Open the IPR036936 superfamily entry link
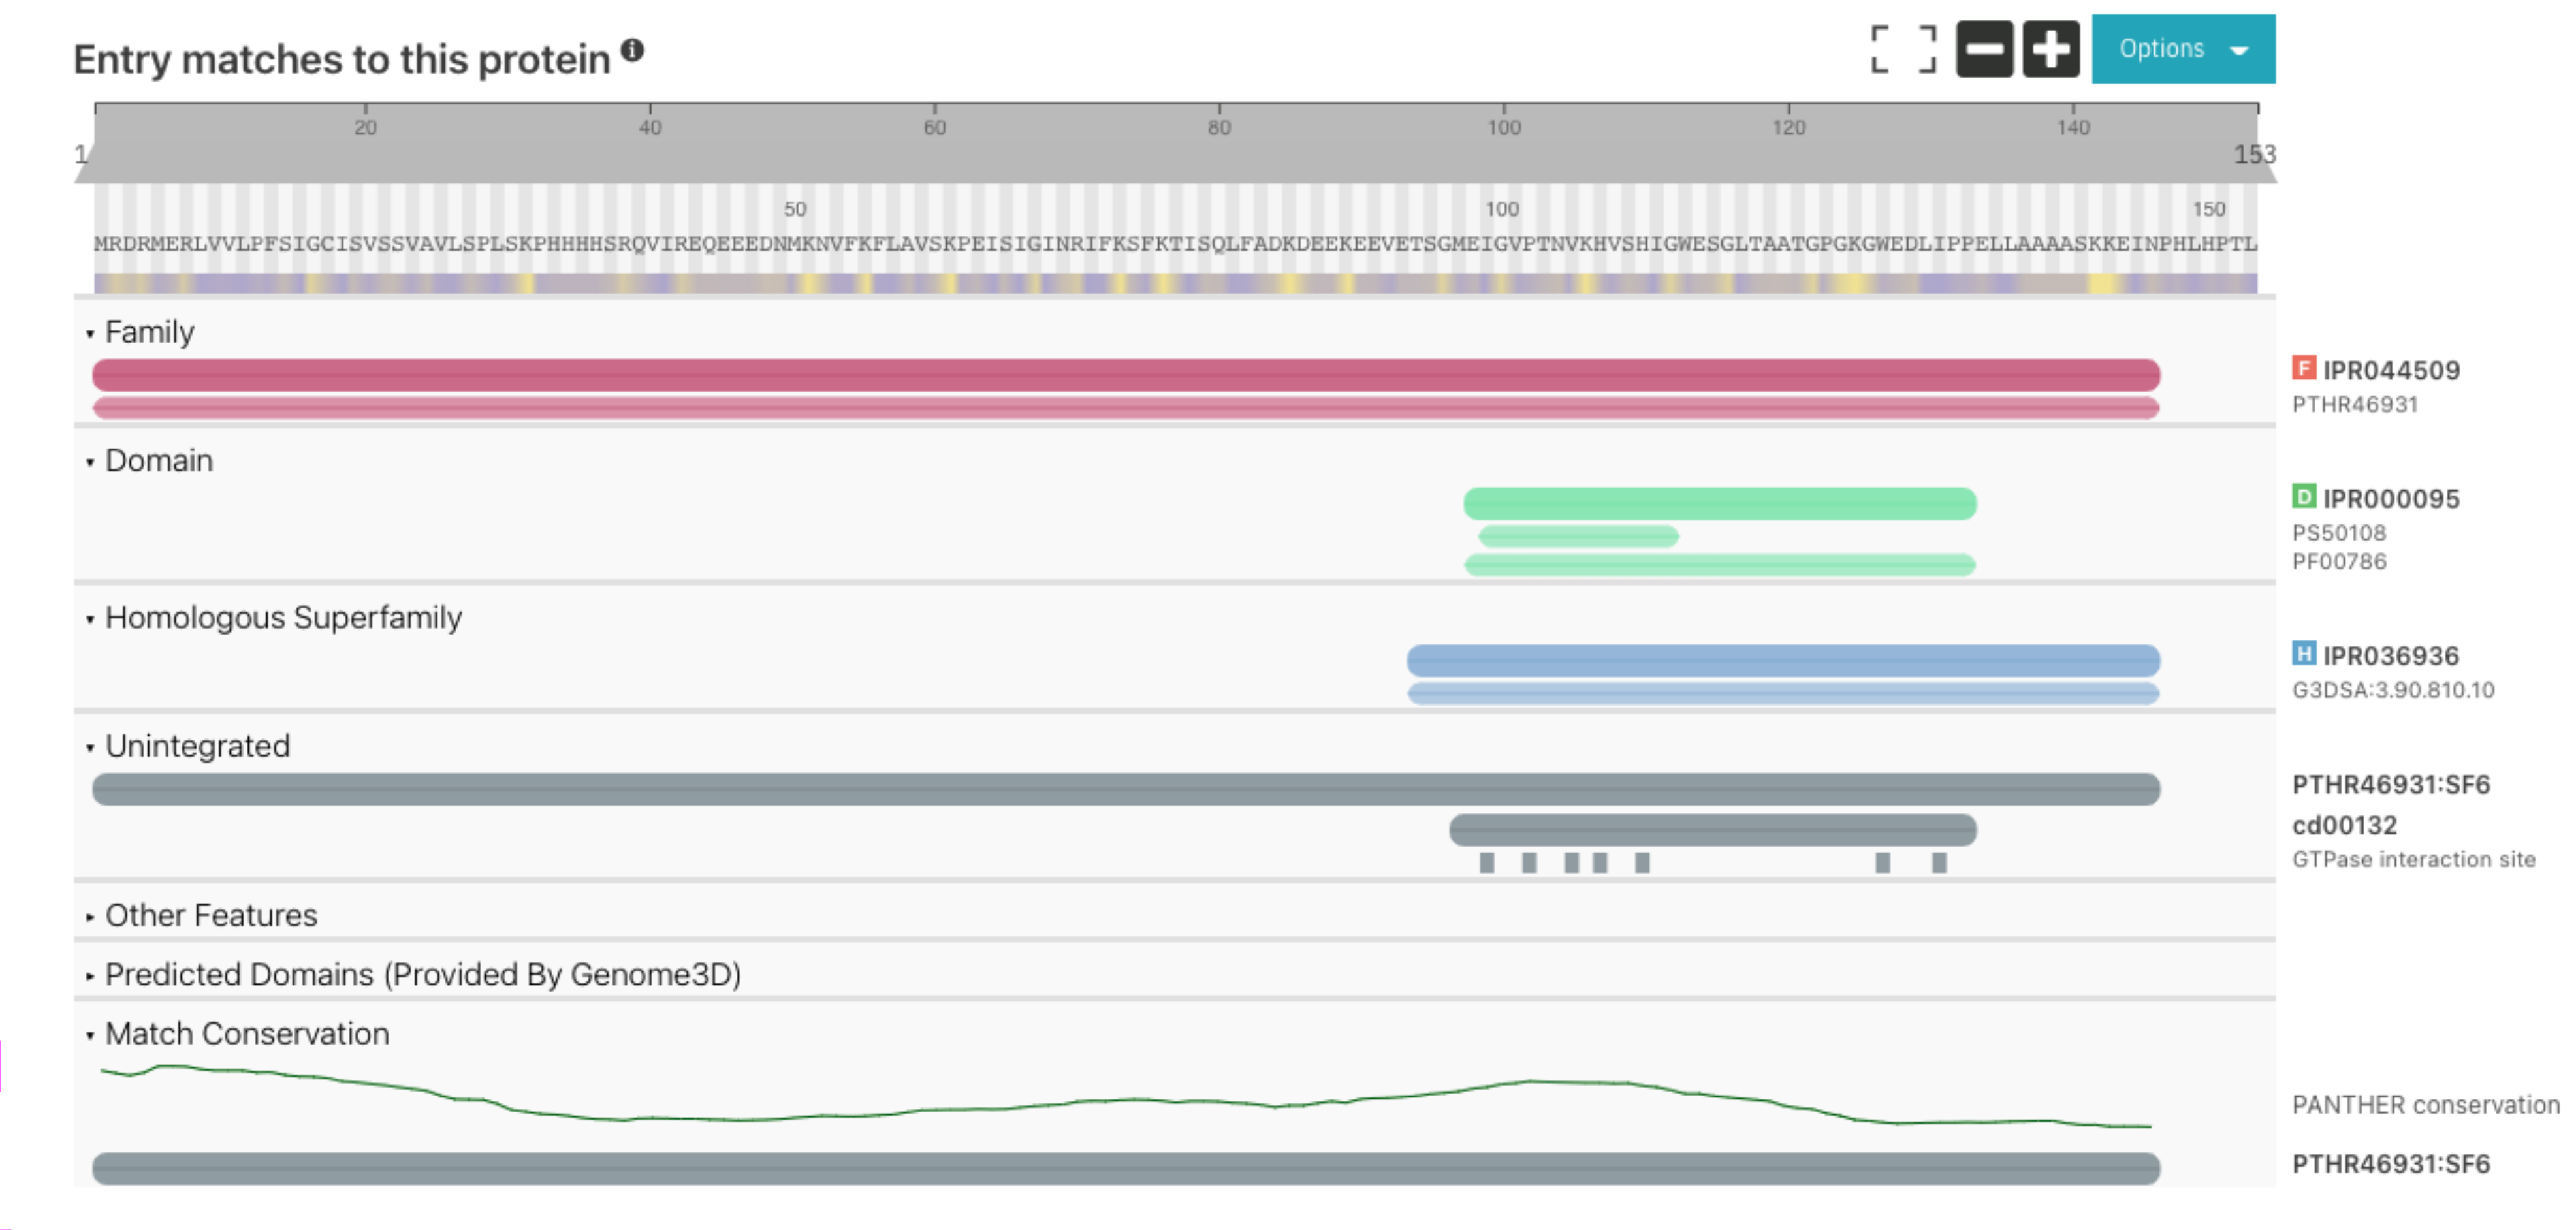Screen dimensions: 2576x1230 (x=2390, y=655)
